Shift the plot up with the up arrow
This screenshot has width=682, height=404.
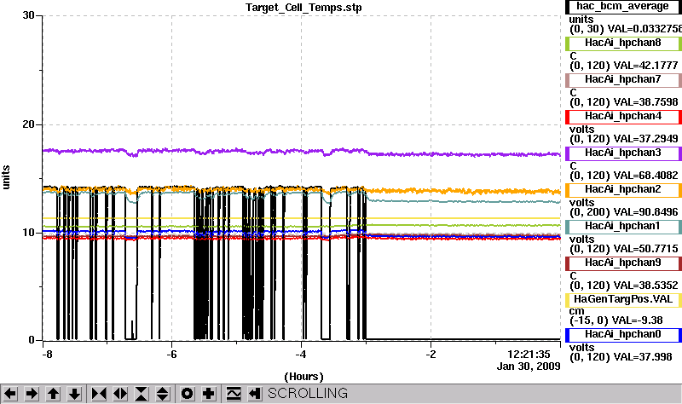[53, 394]
